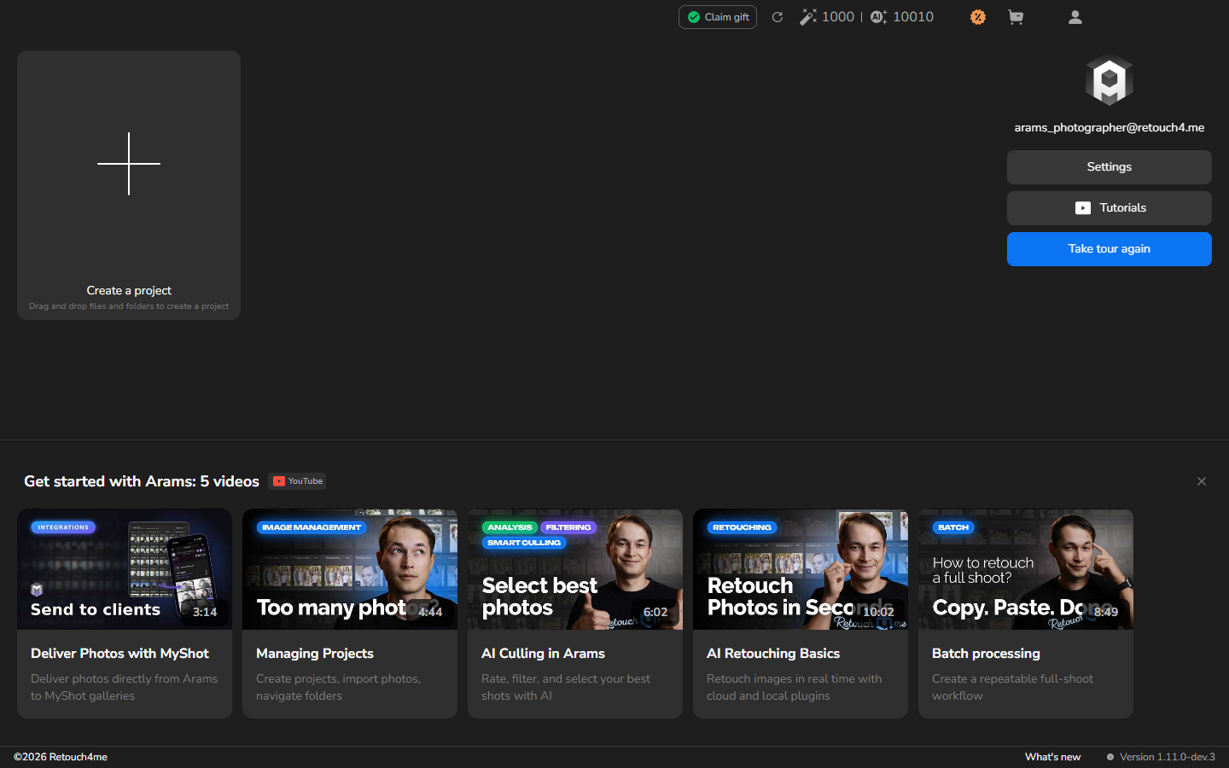The width and height of the screenshot is (1229, 768).
Task: Click the magic wand credits icon
Action: (807, 17)
